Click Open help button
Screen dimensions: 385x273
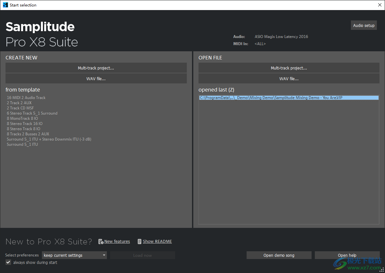(x=347, y=255)
